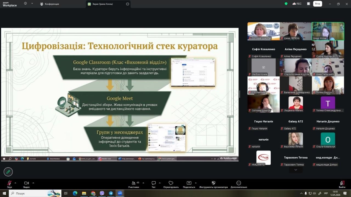The height and width of the screenshot is (197, 351).
Task: Select Любов Коник's participant tile
Action: 264,67
